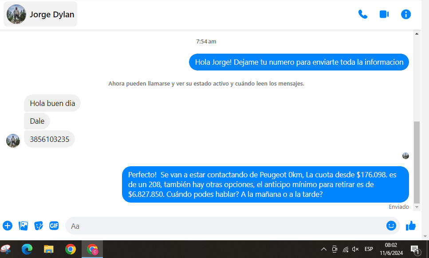Click the 'Perfecto! Se van a estar' message

(x=265, y=184)
